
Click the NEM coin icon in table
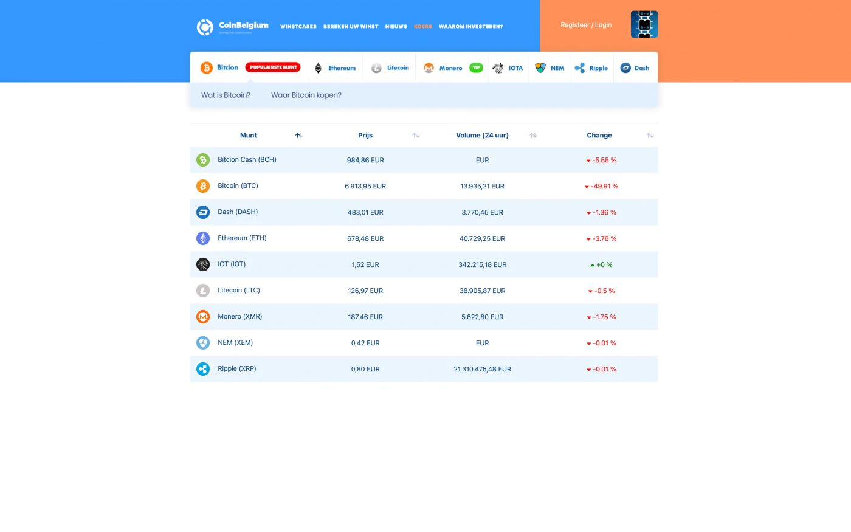[x=203, y=343]
